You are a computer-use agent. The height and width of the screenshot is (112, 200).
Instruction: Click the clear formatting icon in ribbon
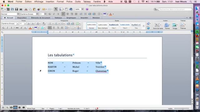coord(44,24)
